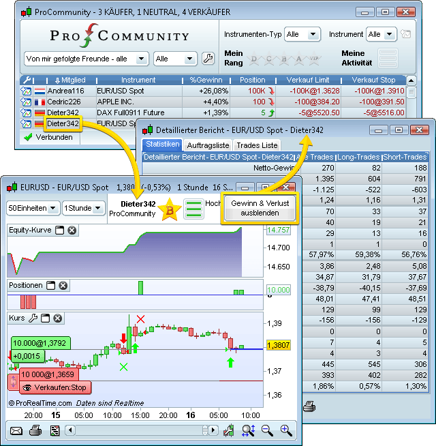Expand the Instrumenten-Typ dropdown
The image size is (436, 446).
302,34
